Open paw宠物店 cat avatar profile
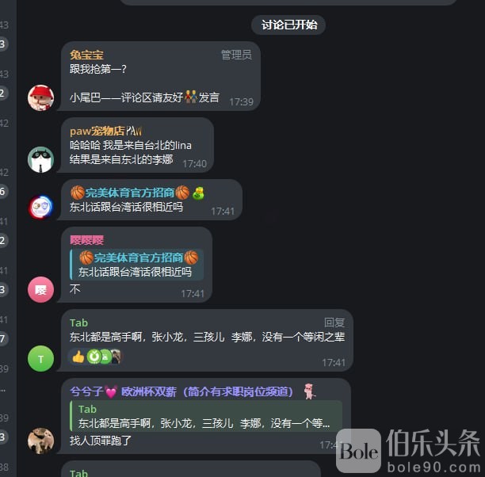Screen dimensions: 485x477 41,159
